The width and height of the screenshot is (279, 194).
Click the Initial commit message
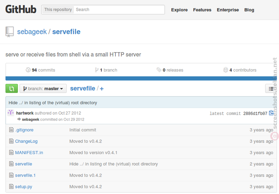click(83, 130)
